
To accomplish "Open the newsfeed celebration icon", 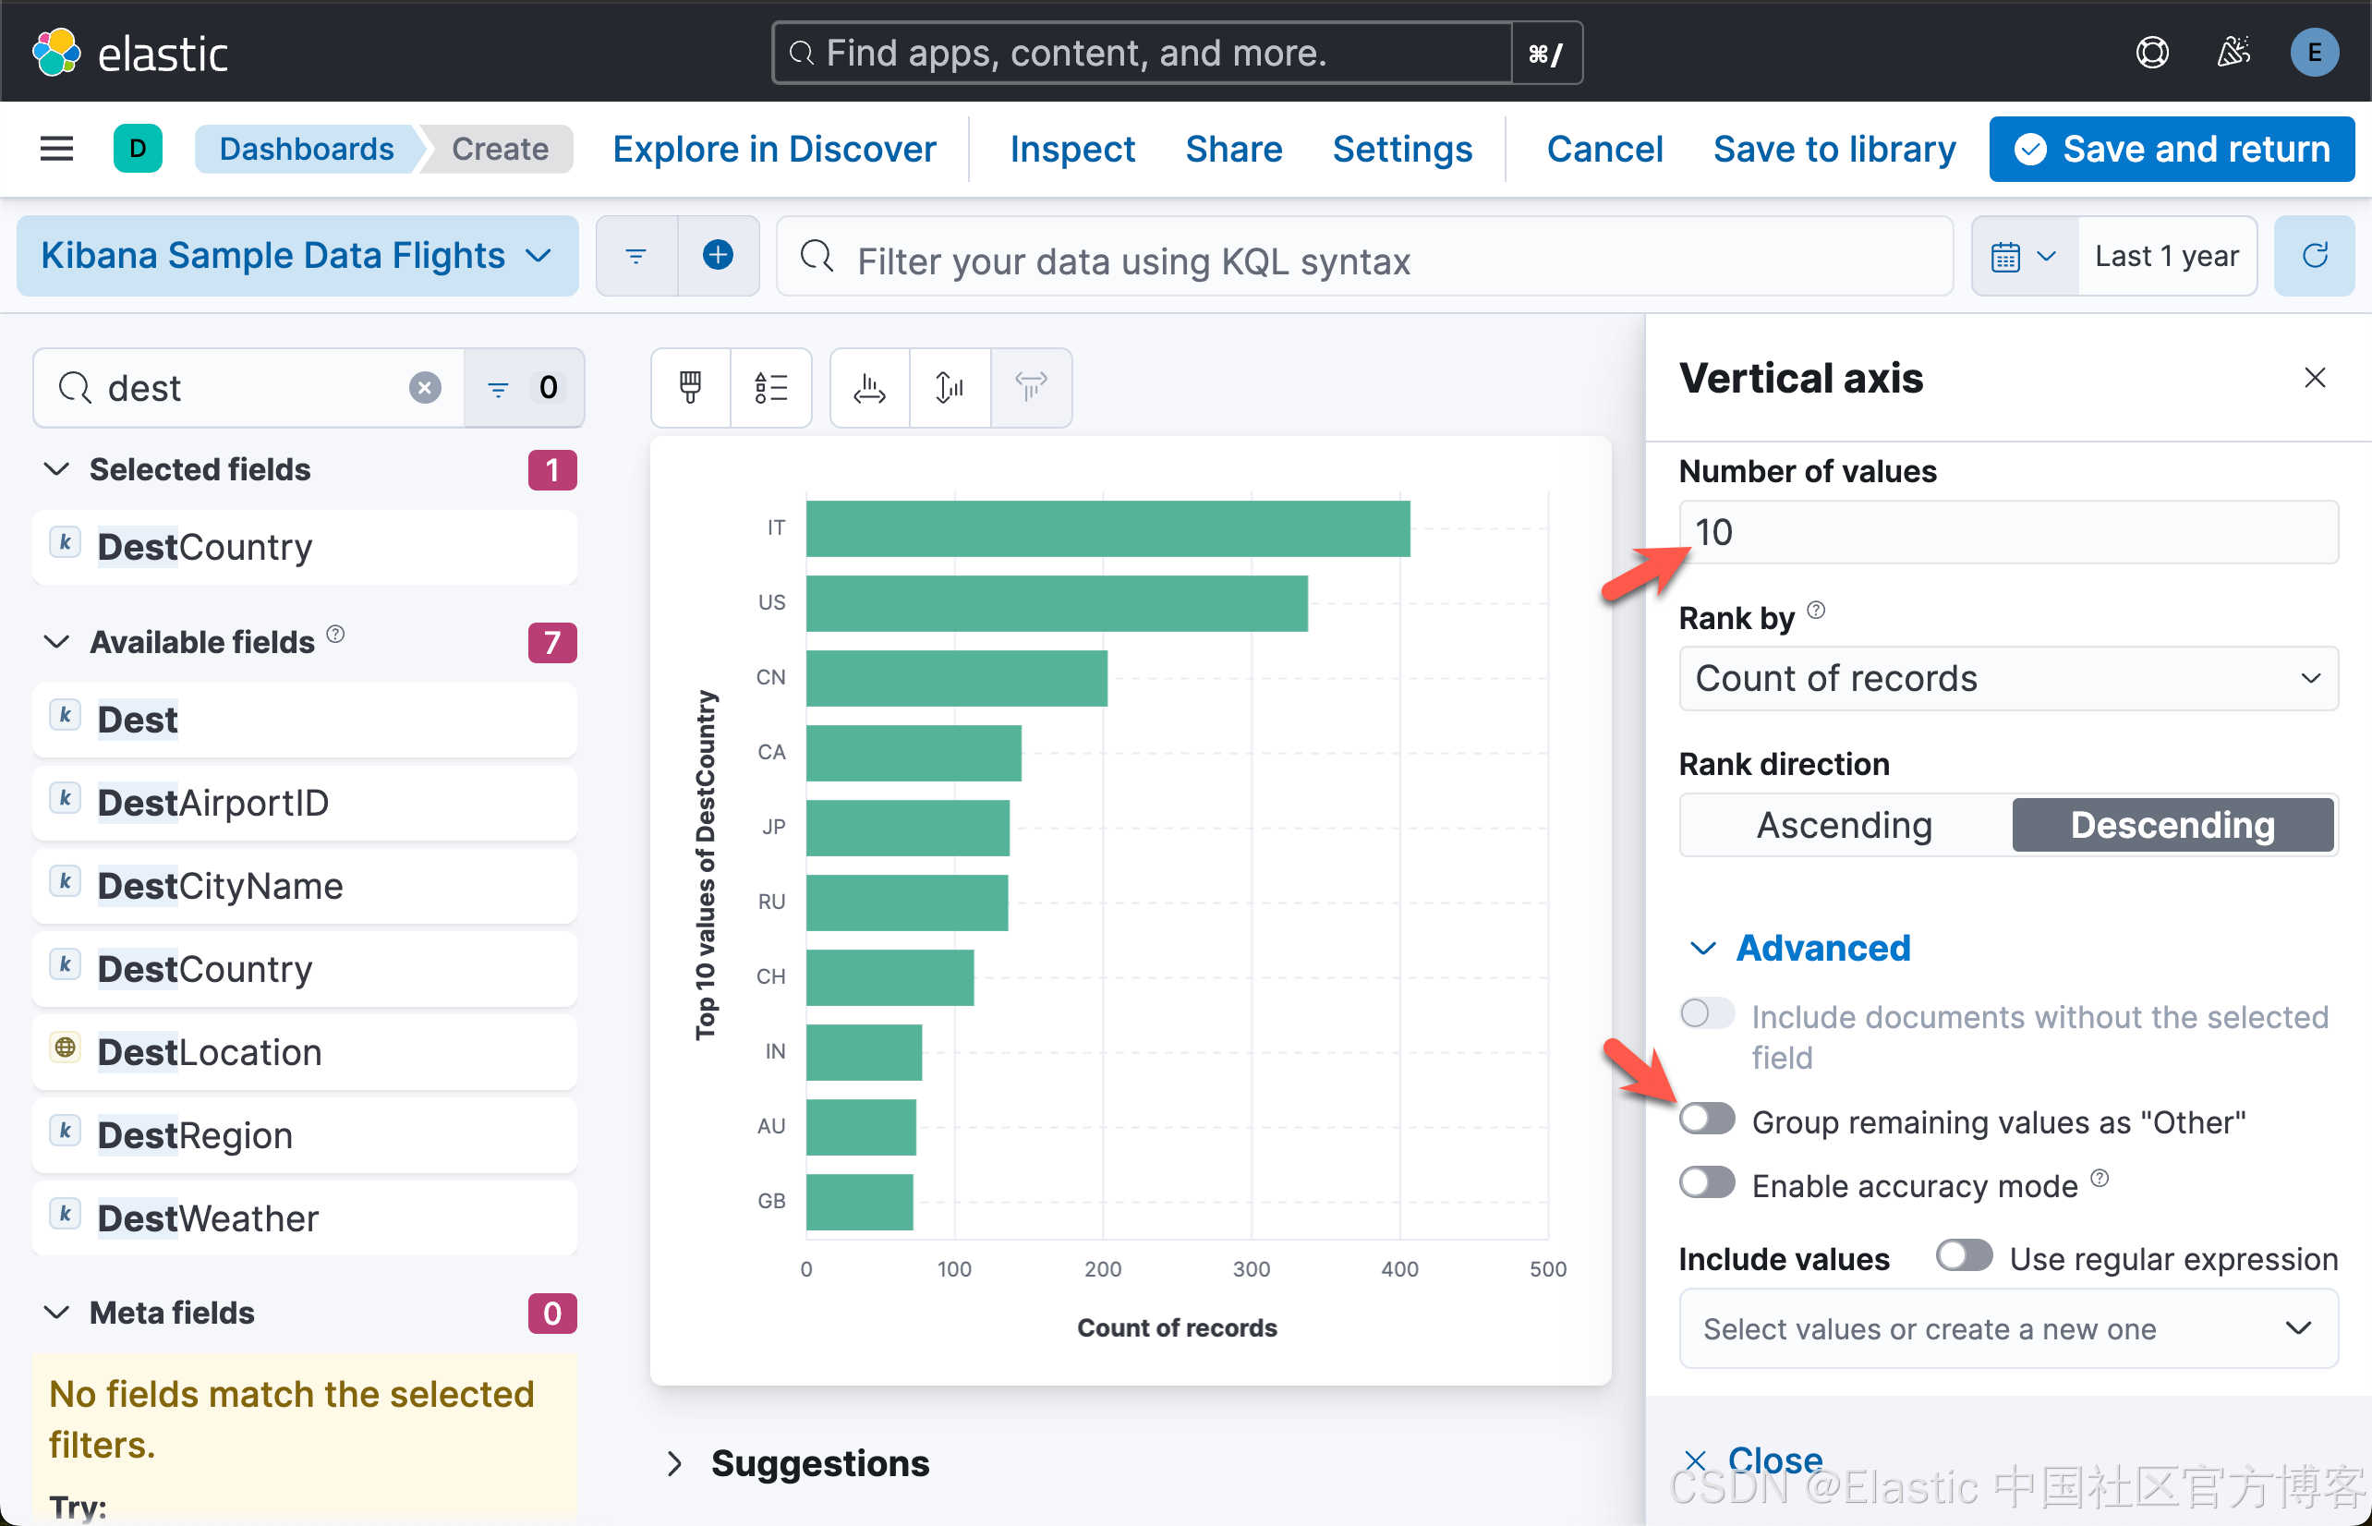I will tap(2233, 53).
